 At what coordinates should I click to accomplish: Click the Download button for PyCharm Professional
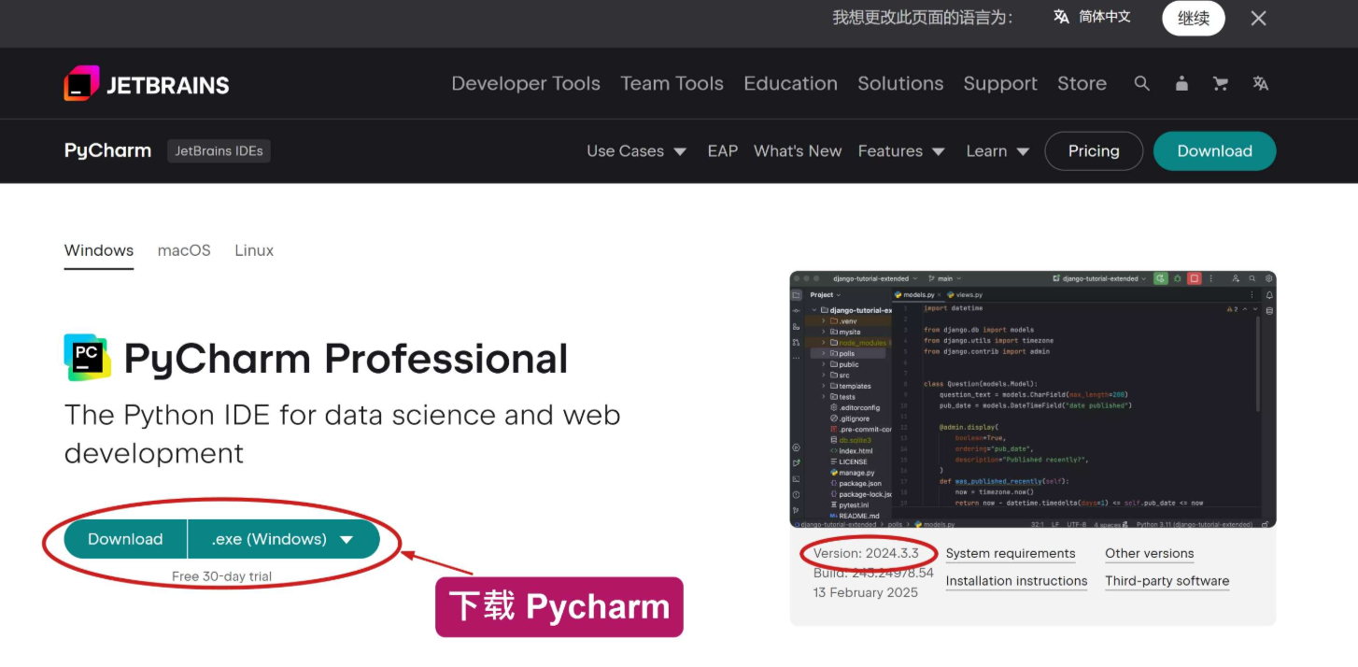tap(125, 539)
